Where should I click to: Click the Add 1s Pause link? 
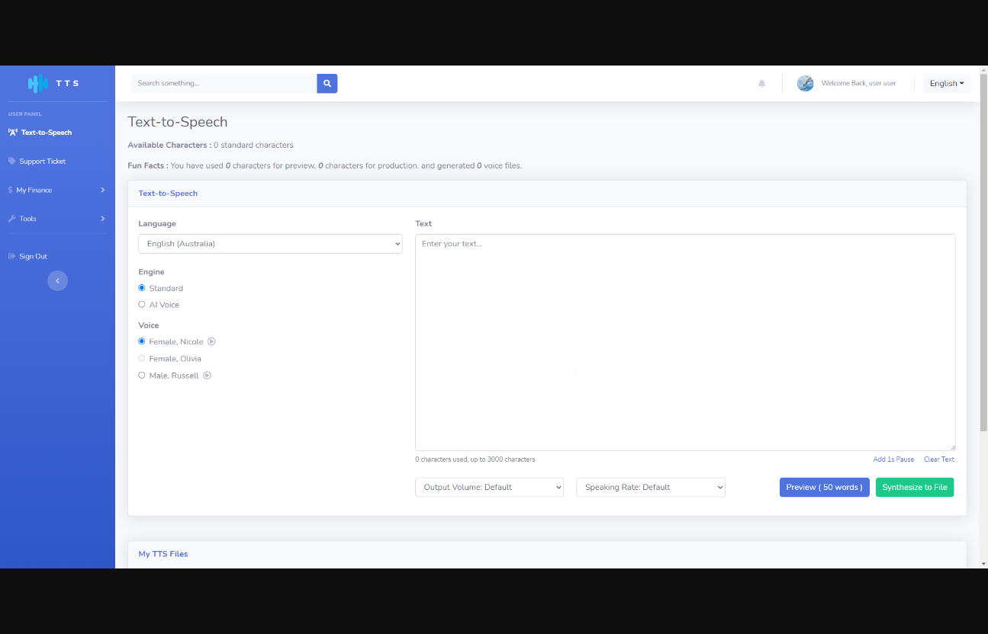893,459
